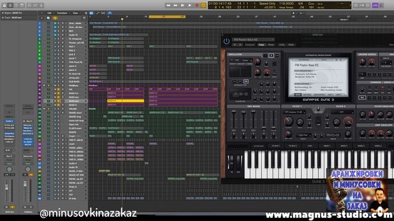The width and height of the screenshot is (394, 221).
Task: Open the Filter 2 type dropdown
Action: click(x=342, y=112)
